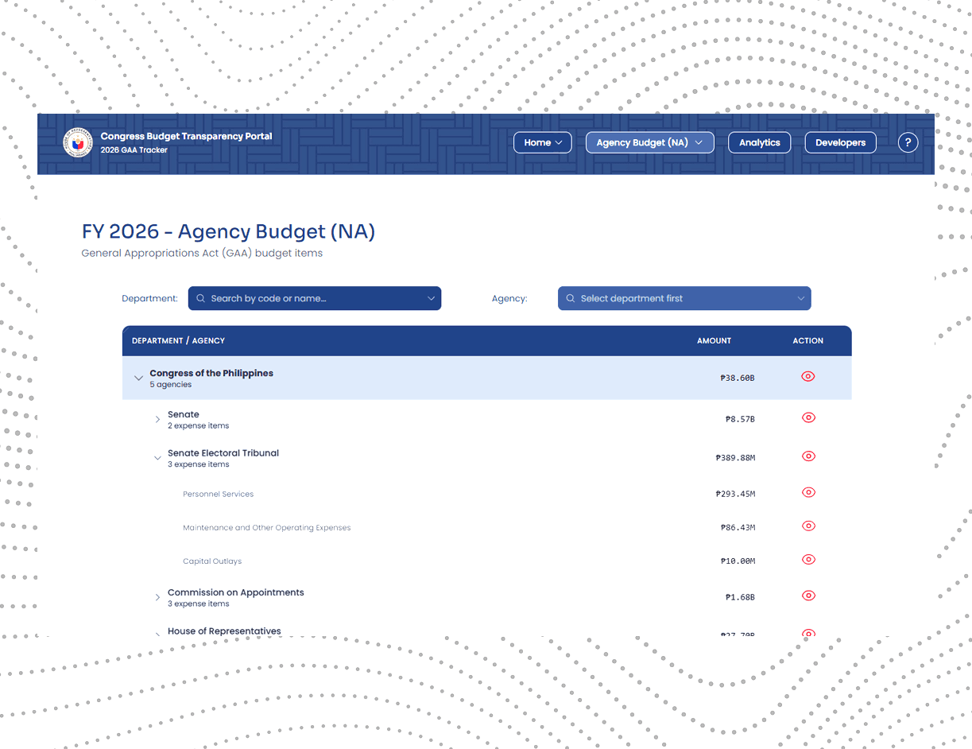The height and width of the screenshot is (749, 972).
Task: Click the DEPARTMENT / AGENCY column header
Action: pyautogui.click(x=179, y=340)
